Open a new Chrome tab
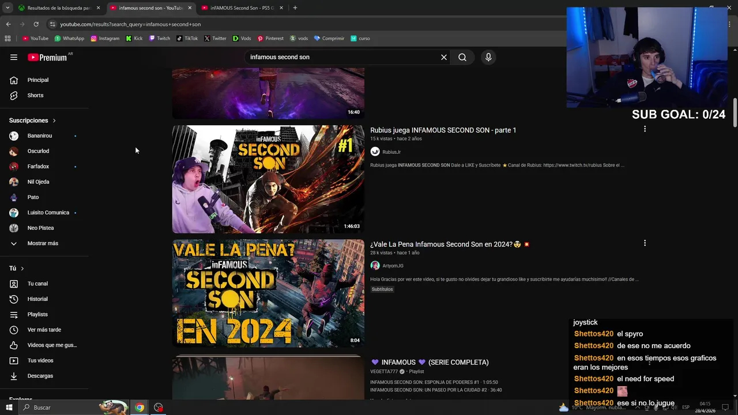 click(295, 7)
